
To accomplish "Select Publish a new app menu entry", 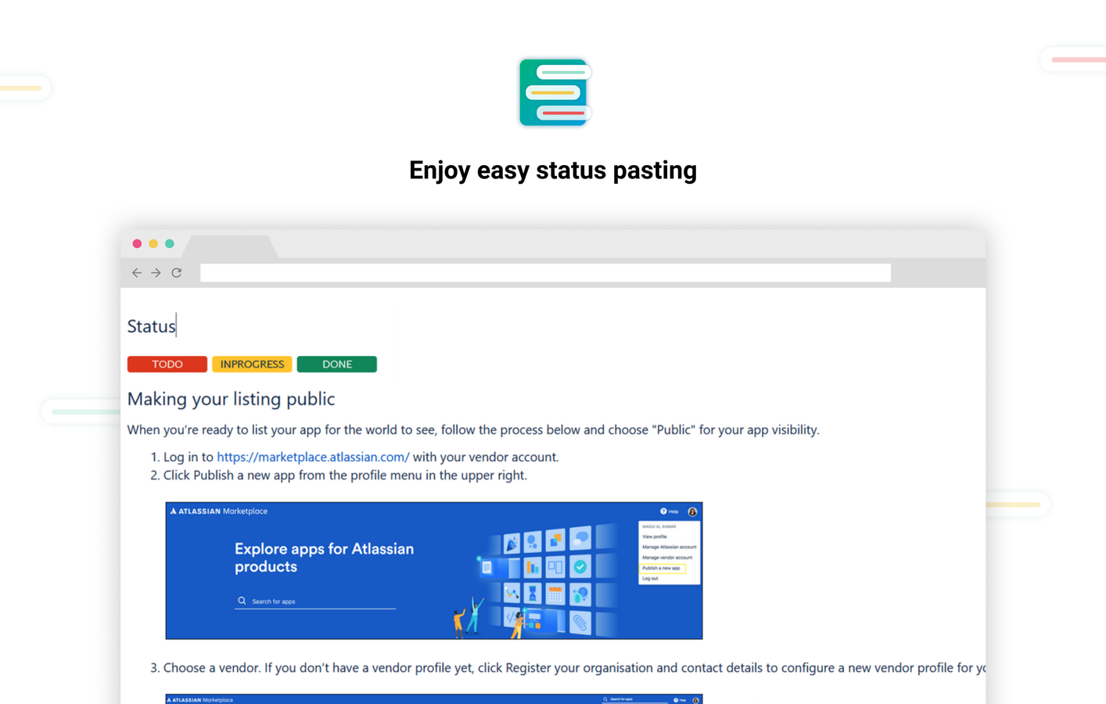I will (663, 568).
